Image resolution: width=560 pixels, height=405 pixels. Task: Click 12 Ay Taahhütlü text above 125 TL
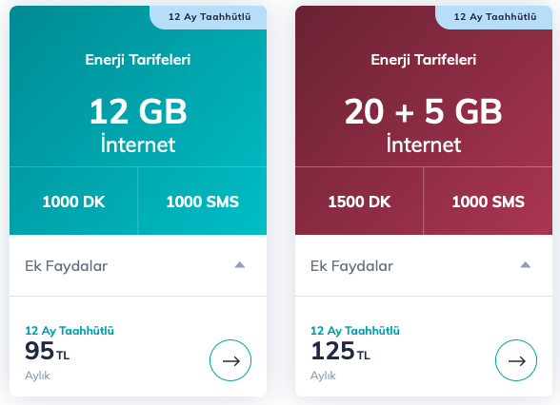click(x=355, y=331)
